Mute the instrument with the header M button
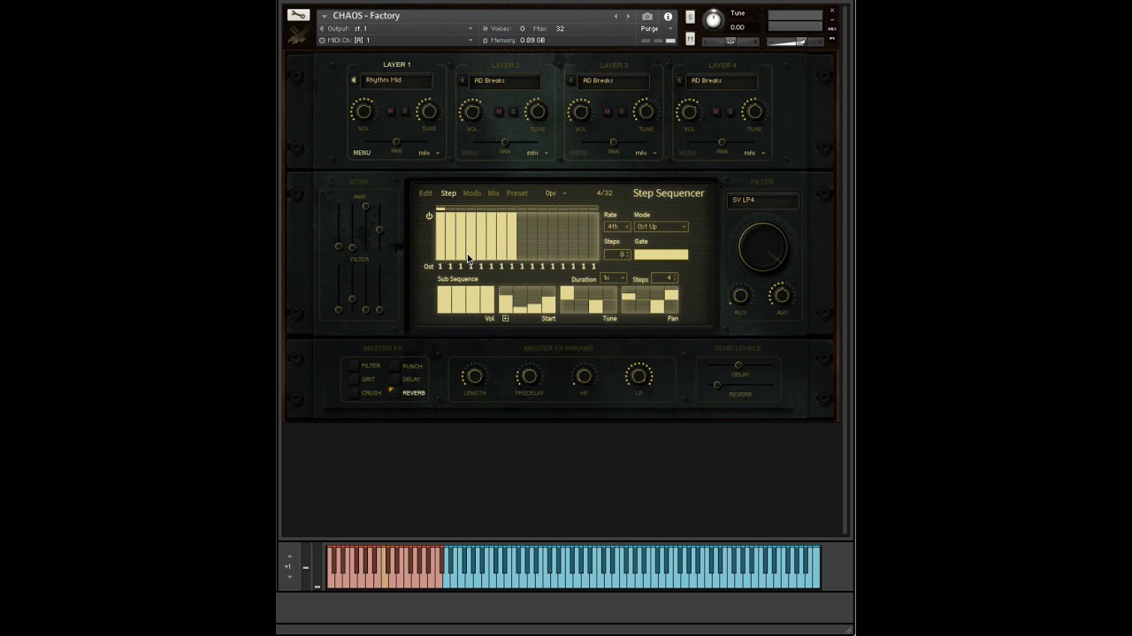 coord(690,38)
